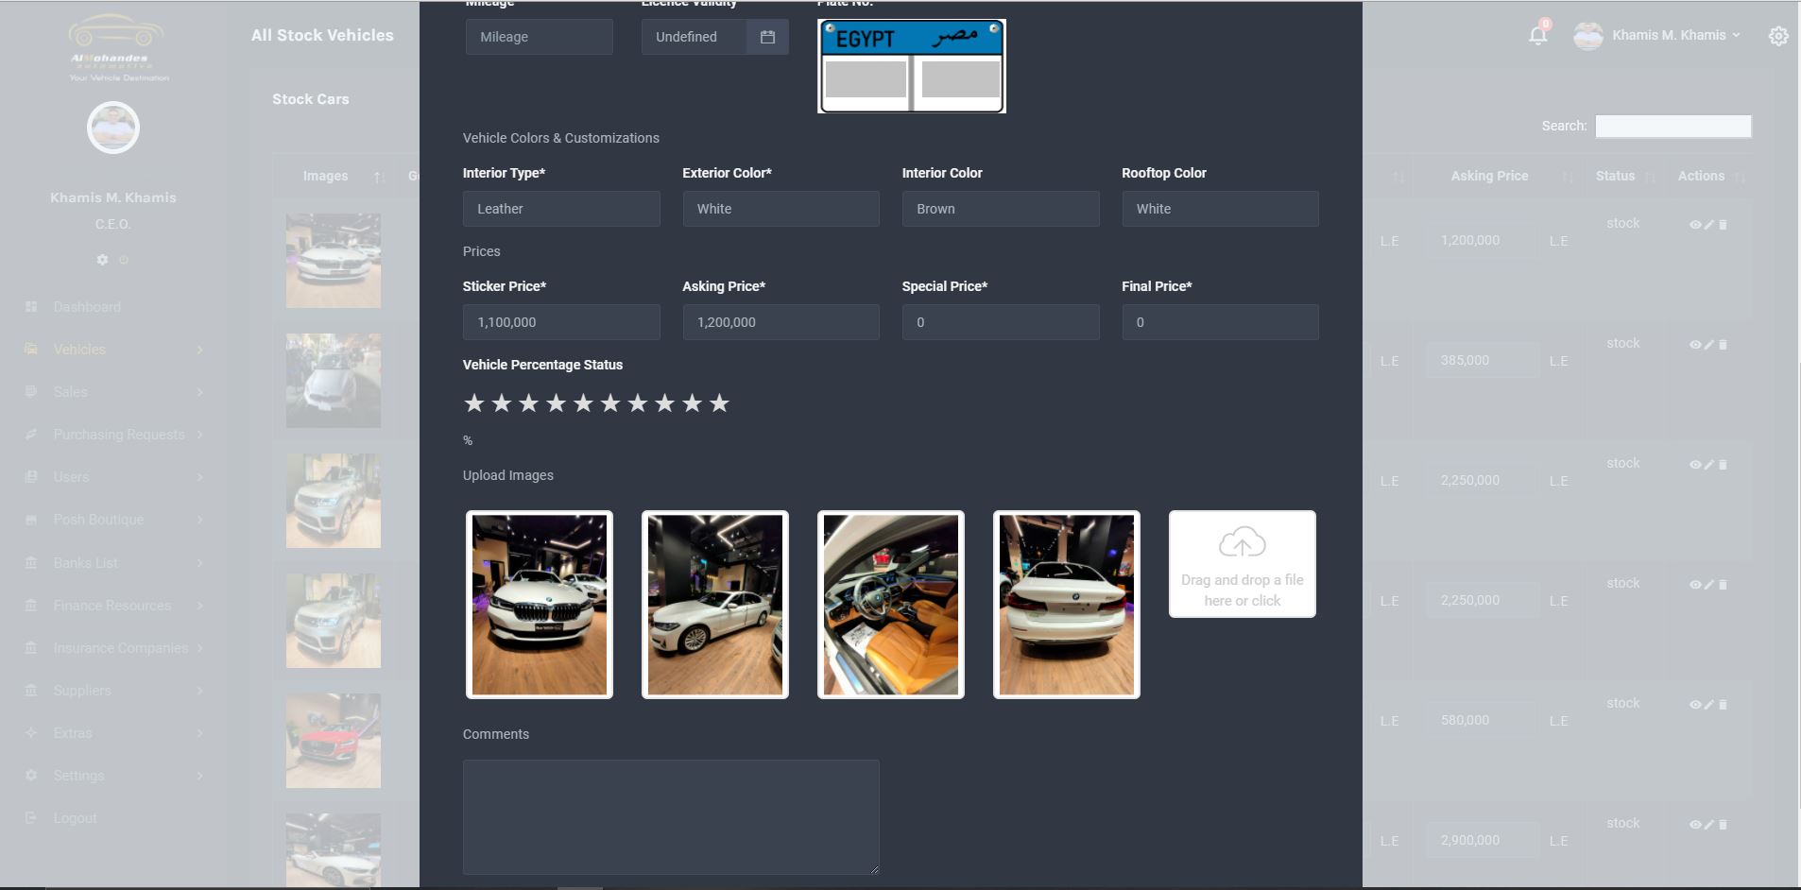Expand the Banks List chevron
Viewport: 1801px width, 890px height.
tap(199, 563)
